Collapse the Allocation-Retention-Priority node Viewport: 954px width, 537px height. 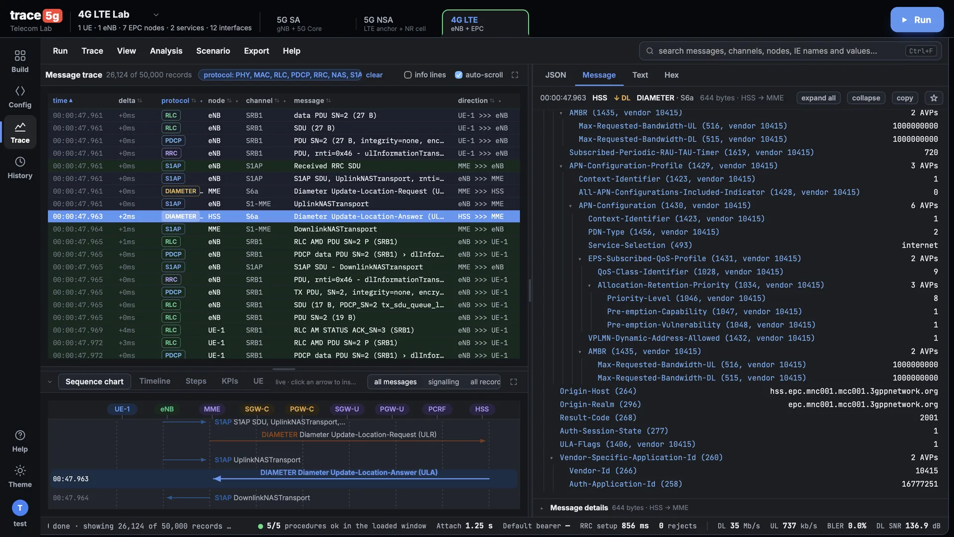click(589, 285)
